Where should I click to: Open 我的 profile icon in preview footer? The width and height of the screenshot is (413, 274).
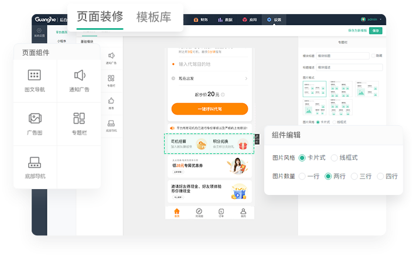(243, 212)
